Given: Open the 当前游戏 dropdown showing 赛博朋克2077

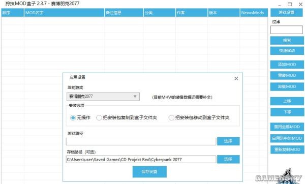Looking at the screenshot, I should [x=103, y=97].
